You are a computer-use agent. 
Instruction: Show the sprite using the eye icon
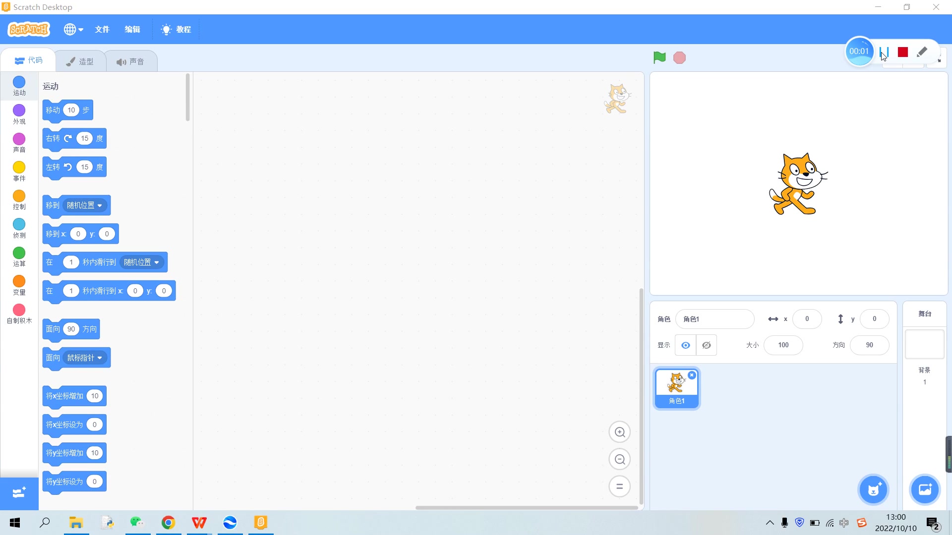click(685, 345)
